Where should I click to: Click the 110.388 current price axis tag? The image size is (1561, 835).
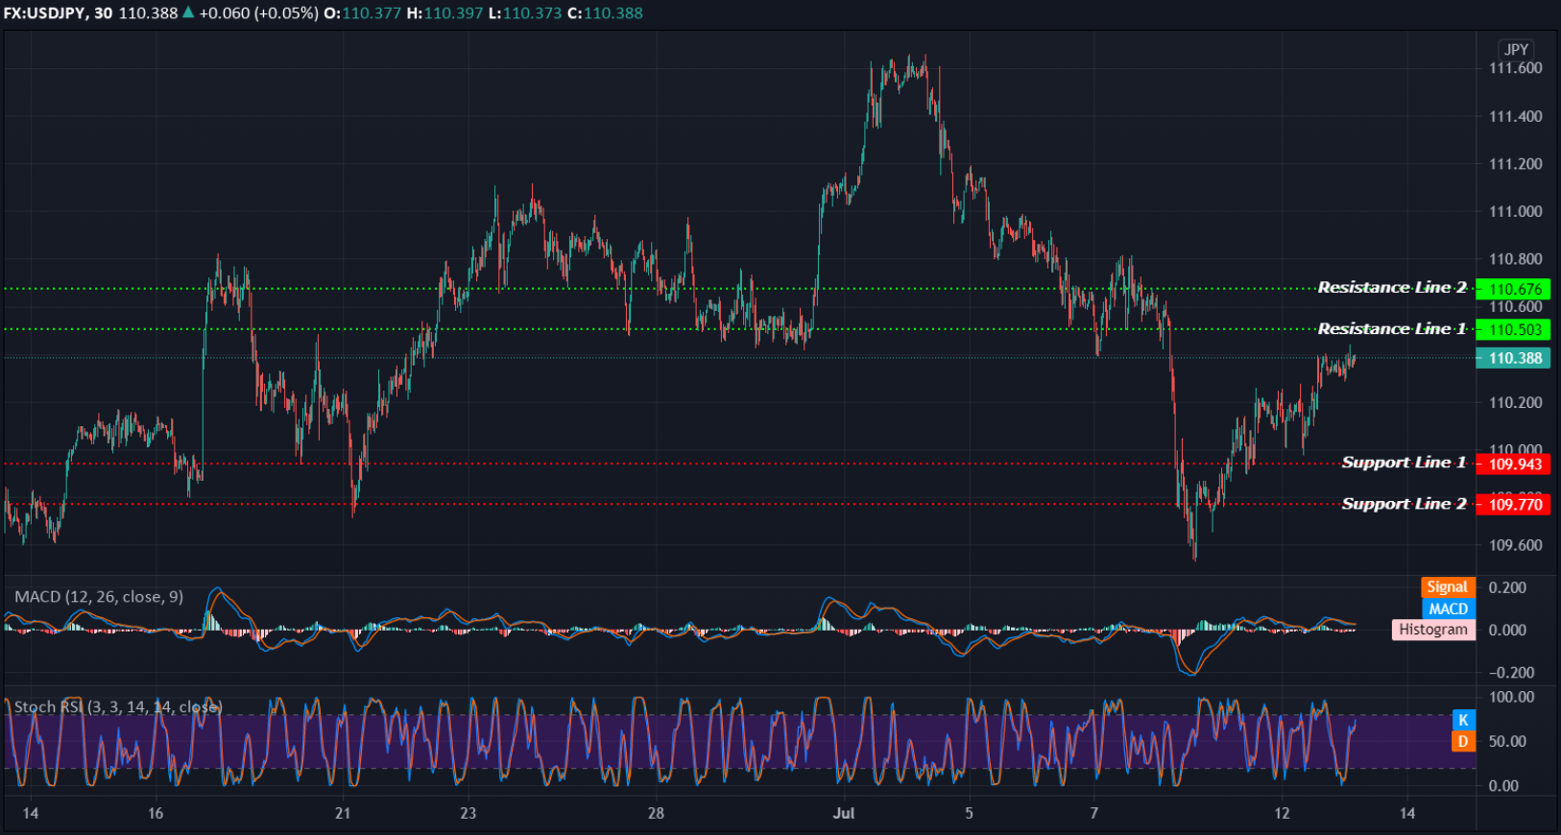pos(1513,358)
